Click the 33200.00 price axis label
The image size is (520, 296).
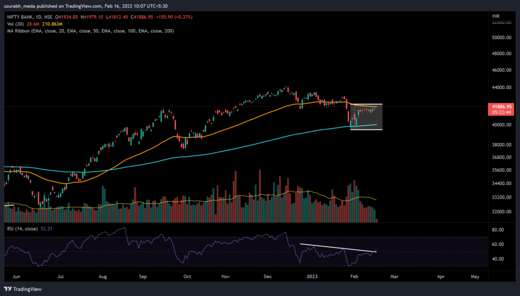tap(501, 197)
